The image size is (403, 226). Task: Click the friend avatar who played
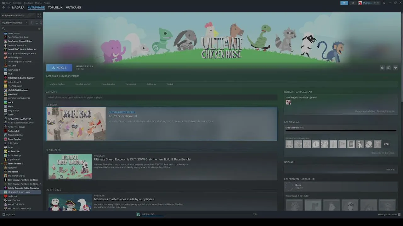click(x=288, y=102)
